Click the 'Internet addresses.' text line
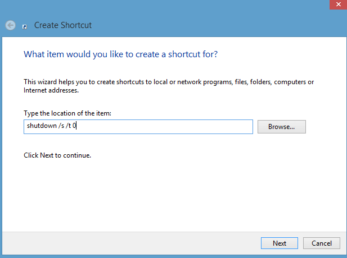This screenshot has width=347, height=258. pyautogui.click(x=51, y=90)
